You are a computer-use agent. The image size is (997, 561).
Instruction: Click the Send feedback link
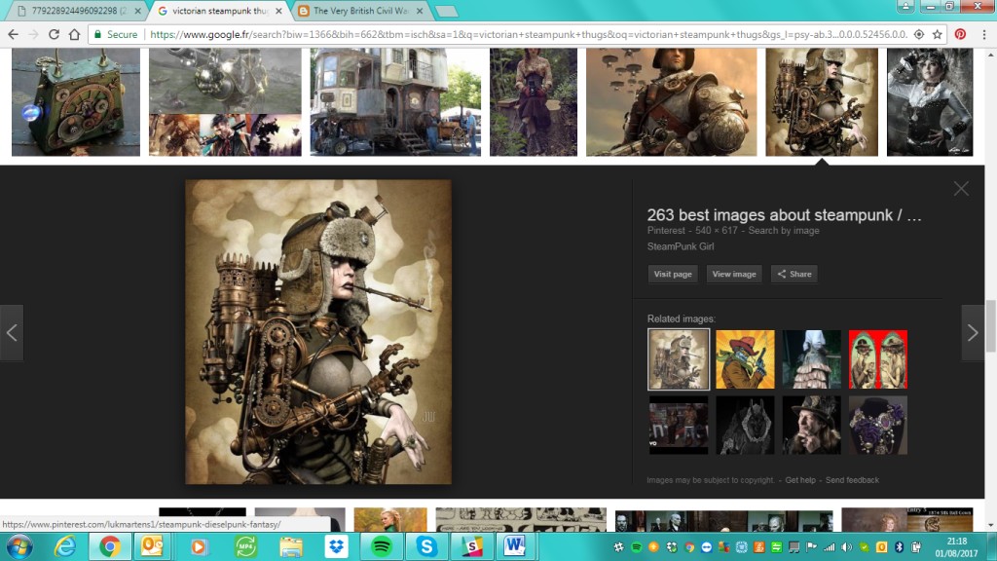(x=852, y=480)
